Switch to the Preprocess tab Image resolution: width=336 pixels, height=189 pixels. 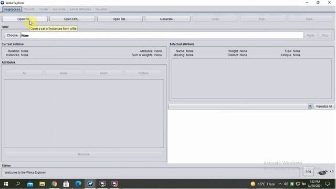[12, 9]
